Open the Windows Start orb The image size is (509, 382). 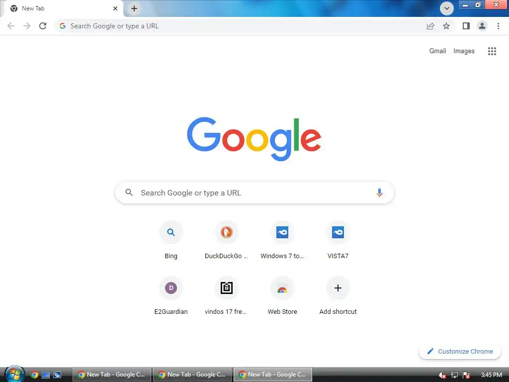point(14,374)
